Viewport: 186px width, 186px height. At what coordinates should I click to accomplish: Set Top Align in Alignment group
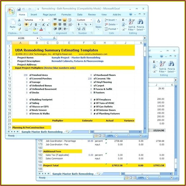click(55, 20)
